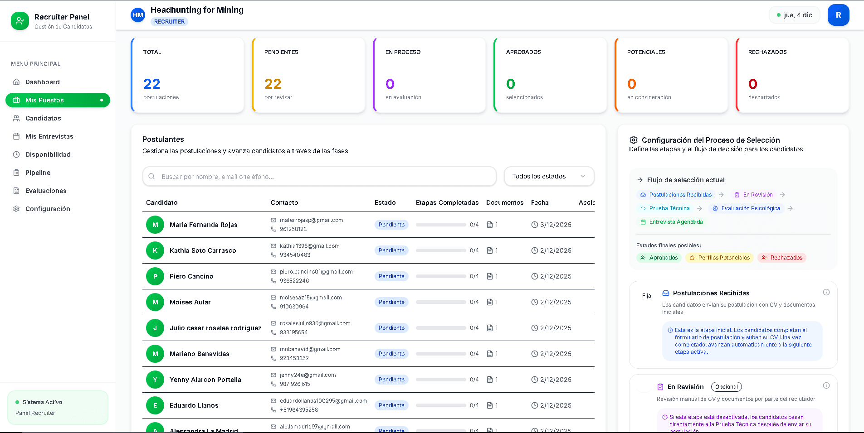Click progress bar for Moises Aular
The height and width of the screenshot is (433, 864).
(x=440, y=302)
